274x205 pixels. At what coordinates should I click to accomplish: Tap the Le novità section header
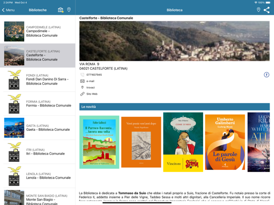(x=175, y=106)
